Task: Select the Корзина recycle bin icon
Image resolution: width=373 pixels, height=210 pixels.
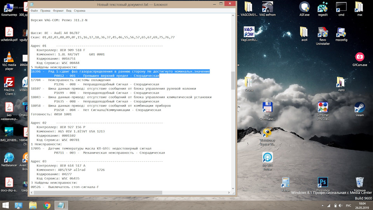Action: (359, 184)
